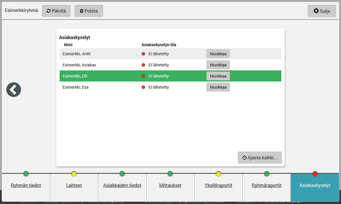Click Ei lähetetty status for Antti
This screenshot has width=341, height=204.
point(159,54)
